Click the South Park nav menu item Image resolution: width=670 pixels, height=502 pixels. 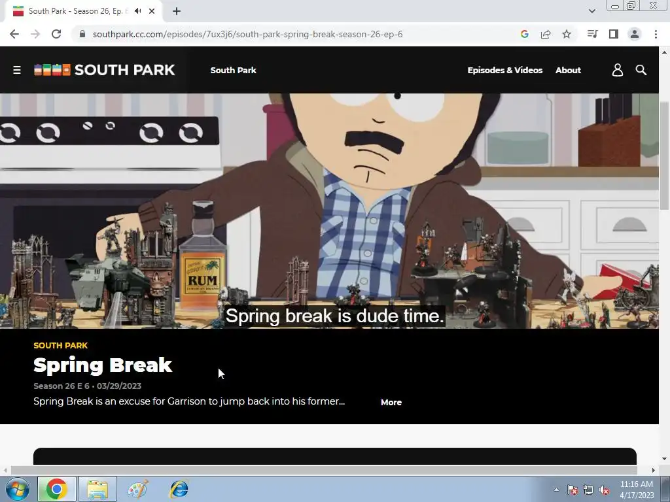[234, 70]
